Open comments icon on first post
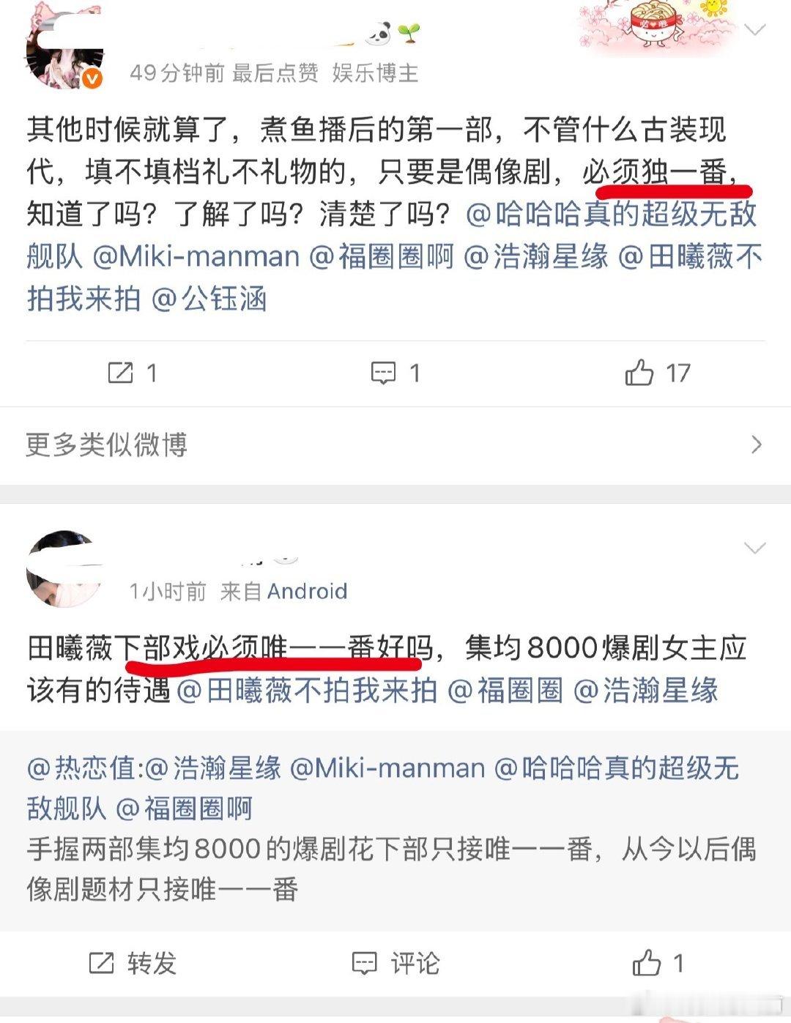 (383, 373)
